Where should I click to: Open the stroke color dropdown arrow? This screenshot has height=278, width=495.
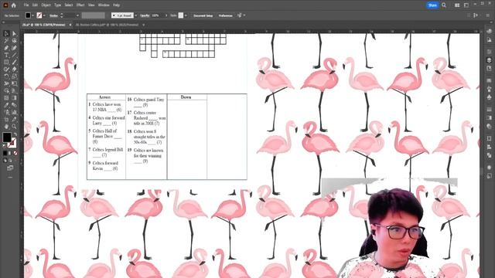44,15
